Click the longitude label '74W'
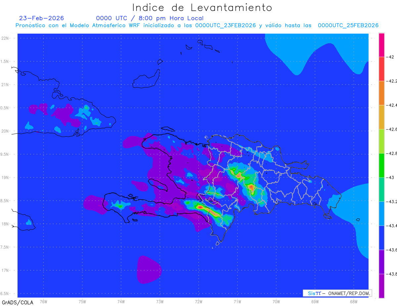Image resolution: width=397 pixels, height=306 pixels. click(121, 301)
